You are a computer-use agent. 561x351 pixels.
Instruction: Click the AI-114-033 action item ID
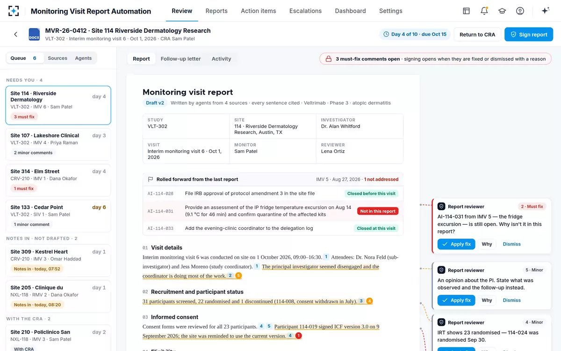(x=160, y=228)
